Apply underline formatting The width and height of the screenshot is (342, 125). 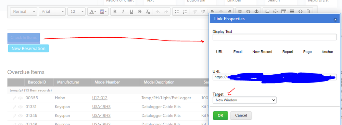131,12
